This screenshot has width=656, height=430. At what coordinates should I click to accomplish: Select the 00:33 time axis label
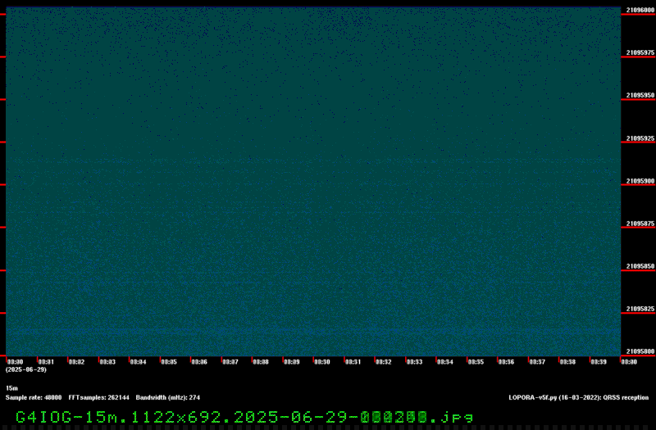pos(414,362)
